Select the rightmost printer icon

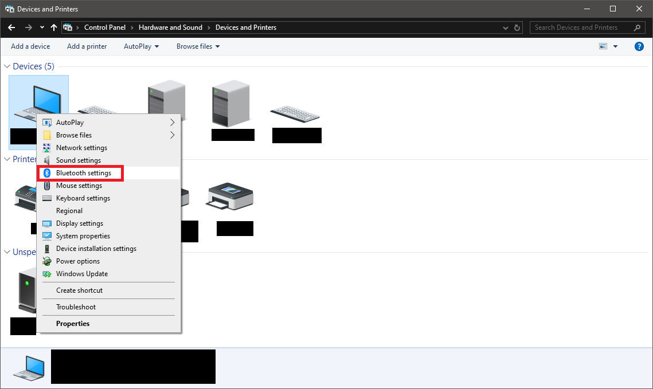(x=229, y=196)
